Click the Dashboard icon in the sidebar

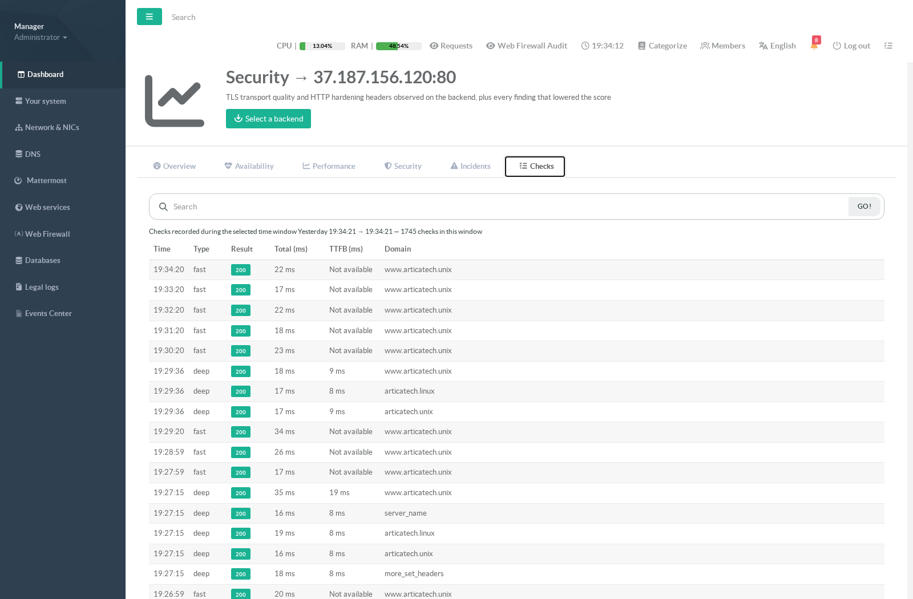point(21,75)
